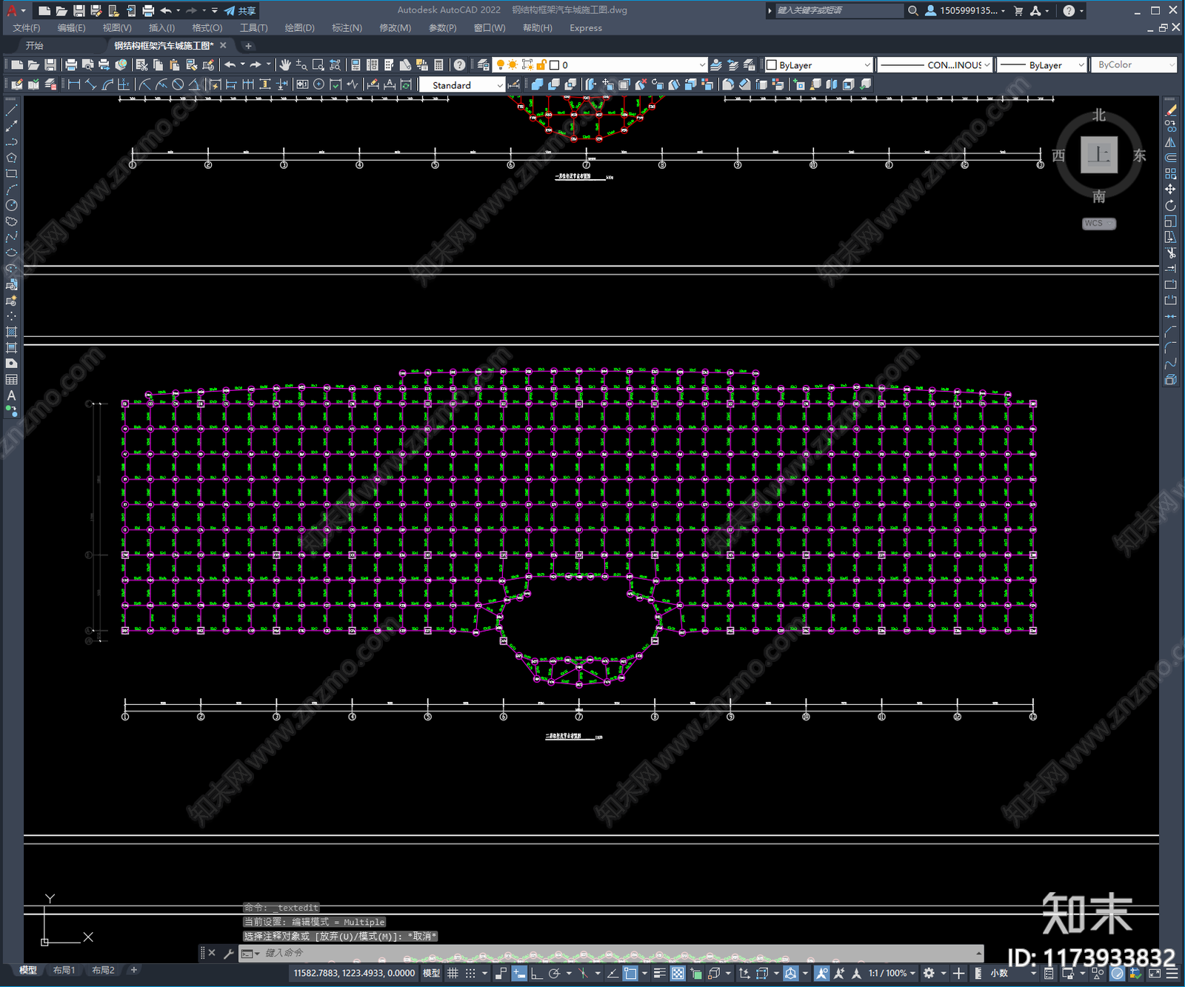Click the Plot print icon
Image resolution: width=1185 pixels, height=987 pixels.
(x=71, y=65)
